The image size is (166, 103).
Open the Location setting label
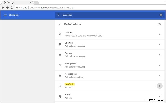point(69,43)
